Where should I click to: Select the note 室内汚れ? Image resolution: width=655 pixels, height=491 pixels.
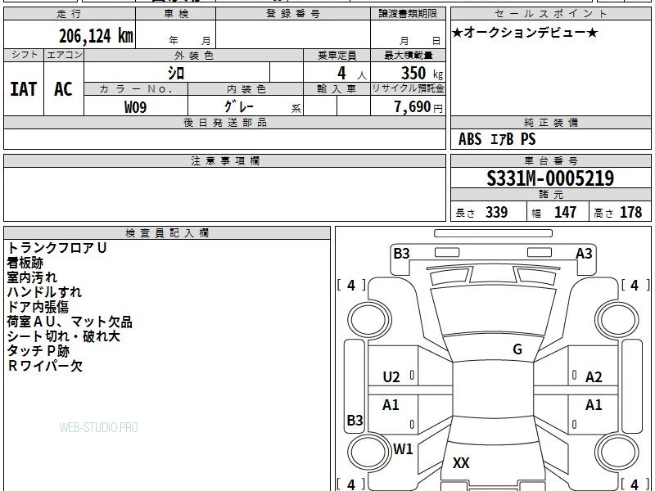tap(32, 277)
